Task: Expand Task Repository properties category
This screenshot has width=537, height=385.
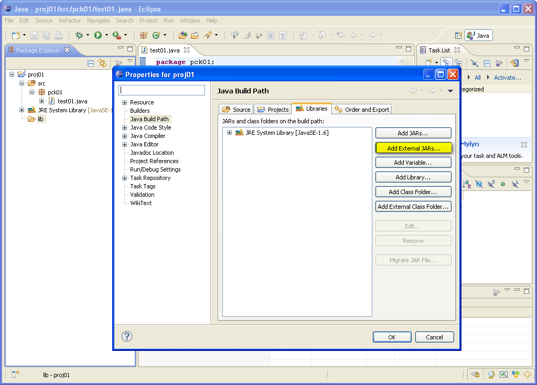Action: 125,178
